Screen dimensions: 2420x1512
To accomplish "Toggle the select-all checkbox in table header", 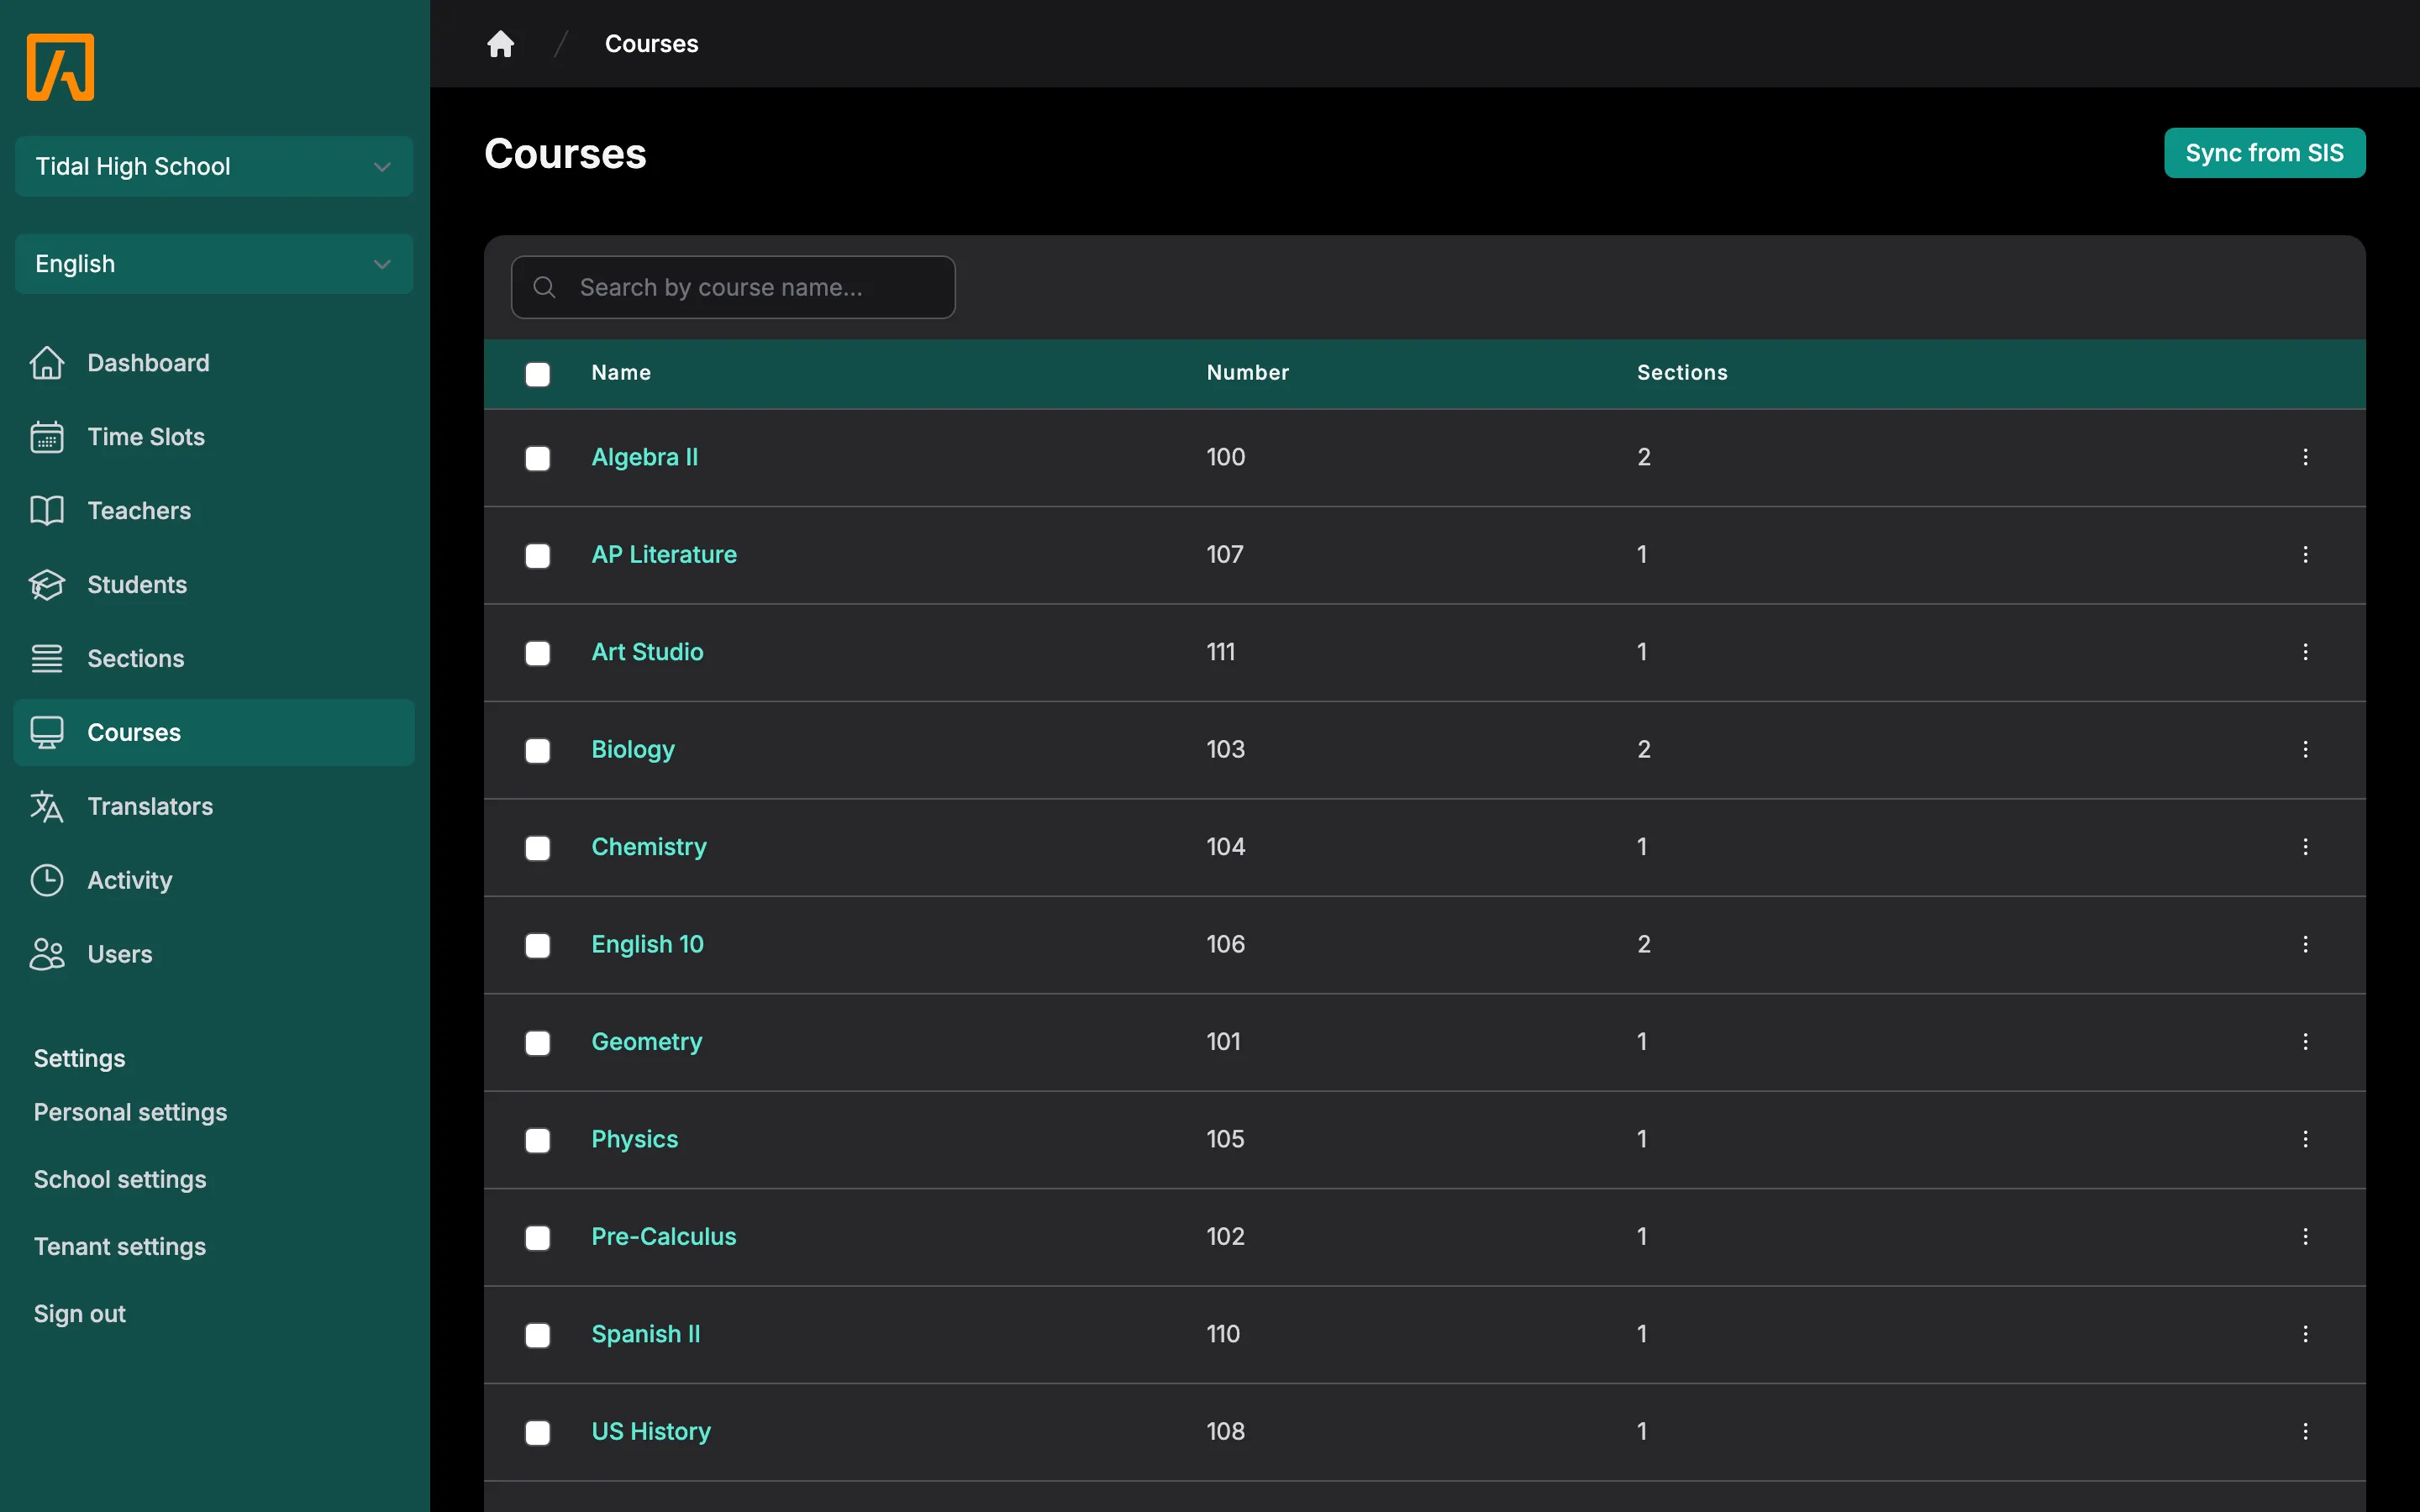I will [538, 374].
